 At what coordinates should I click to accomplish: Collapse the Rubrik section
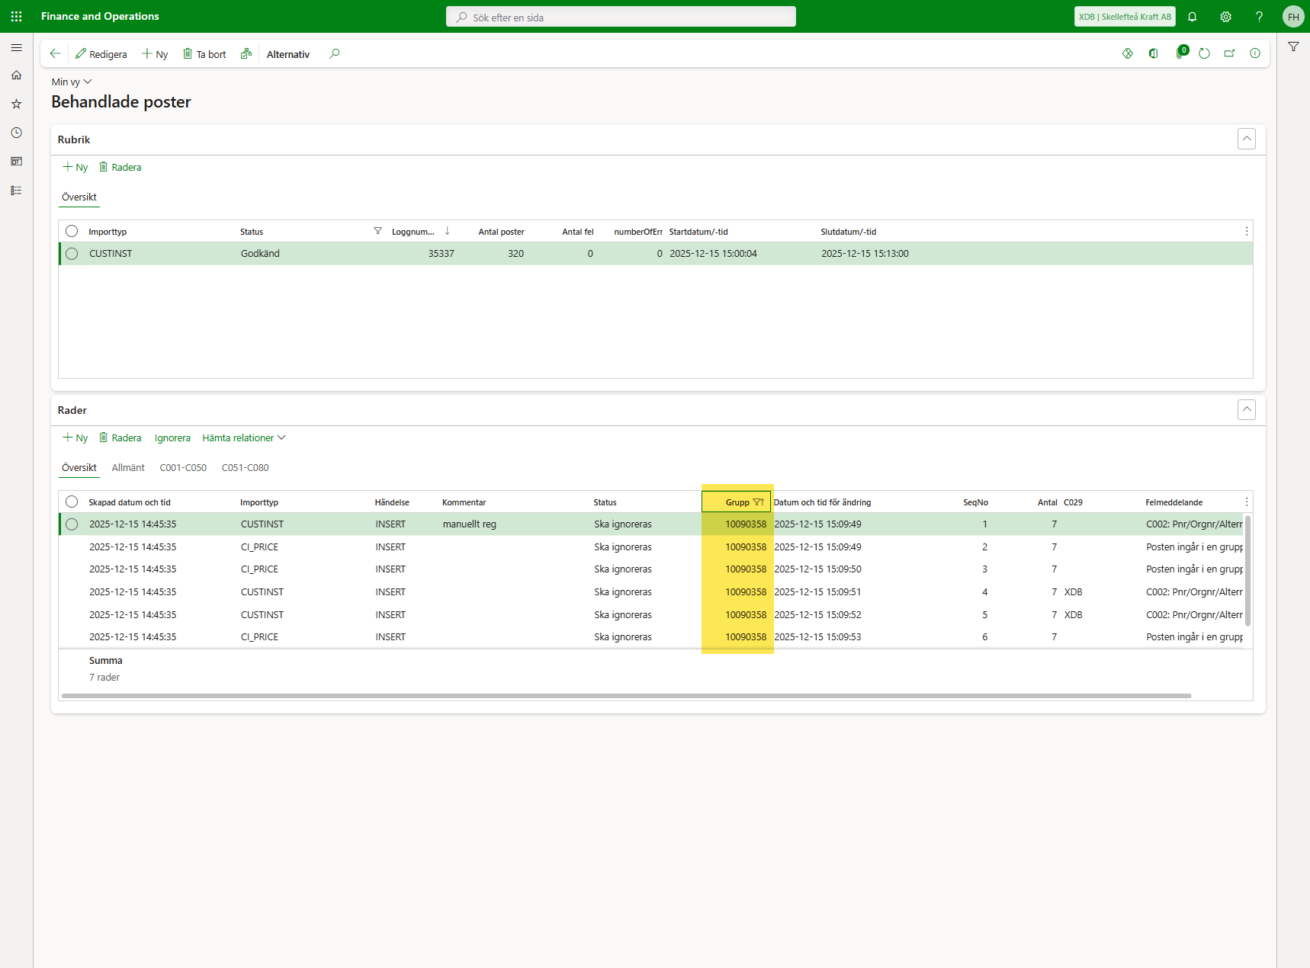click(1246, 139)
